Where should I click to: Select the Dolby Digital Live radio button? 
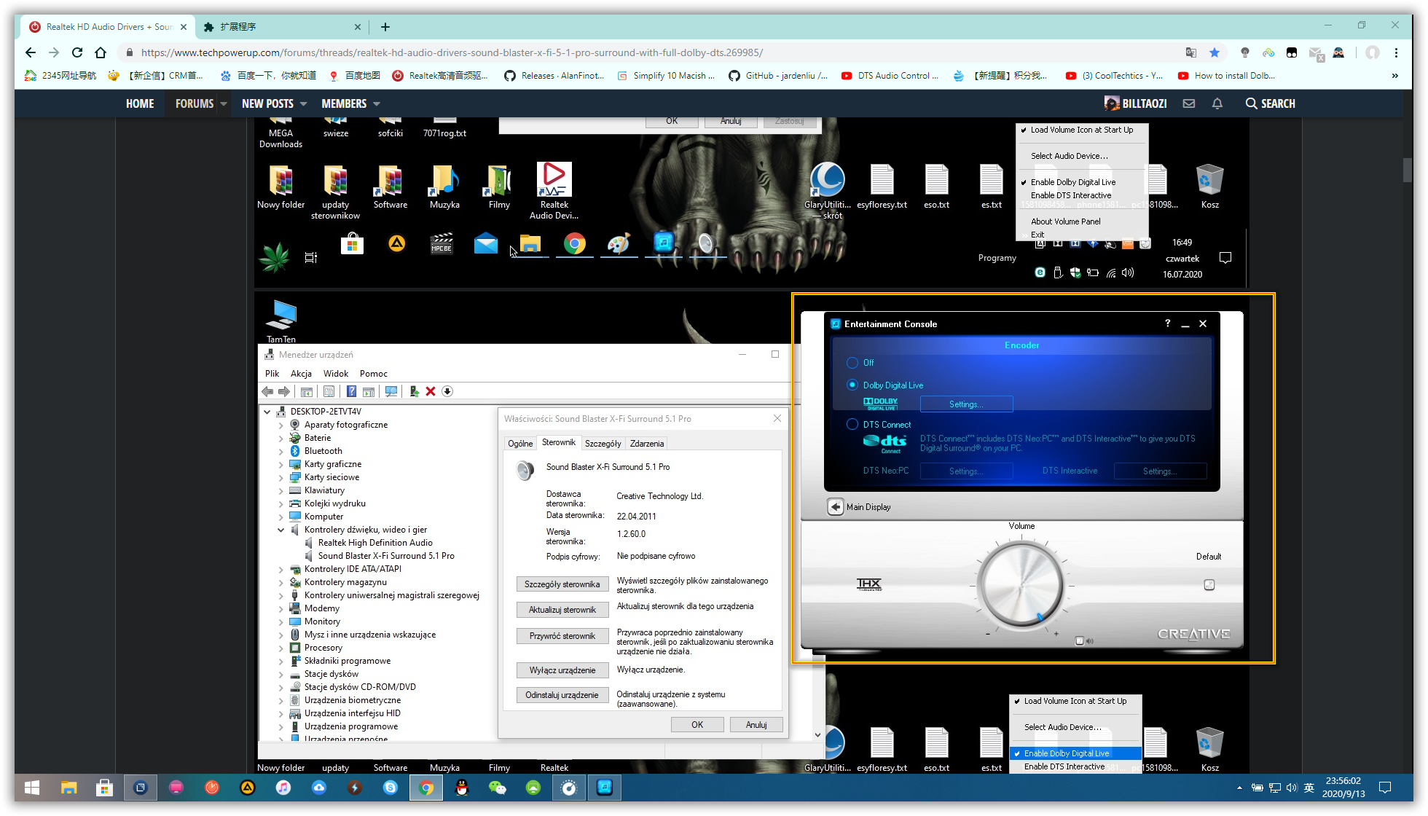coord(852,385)
